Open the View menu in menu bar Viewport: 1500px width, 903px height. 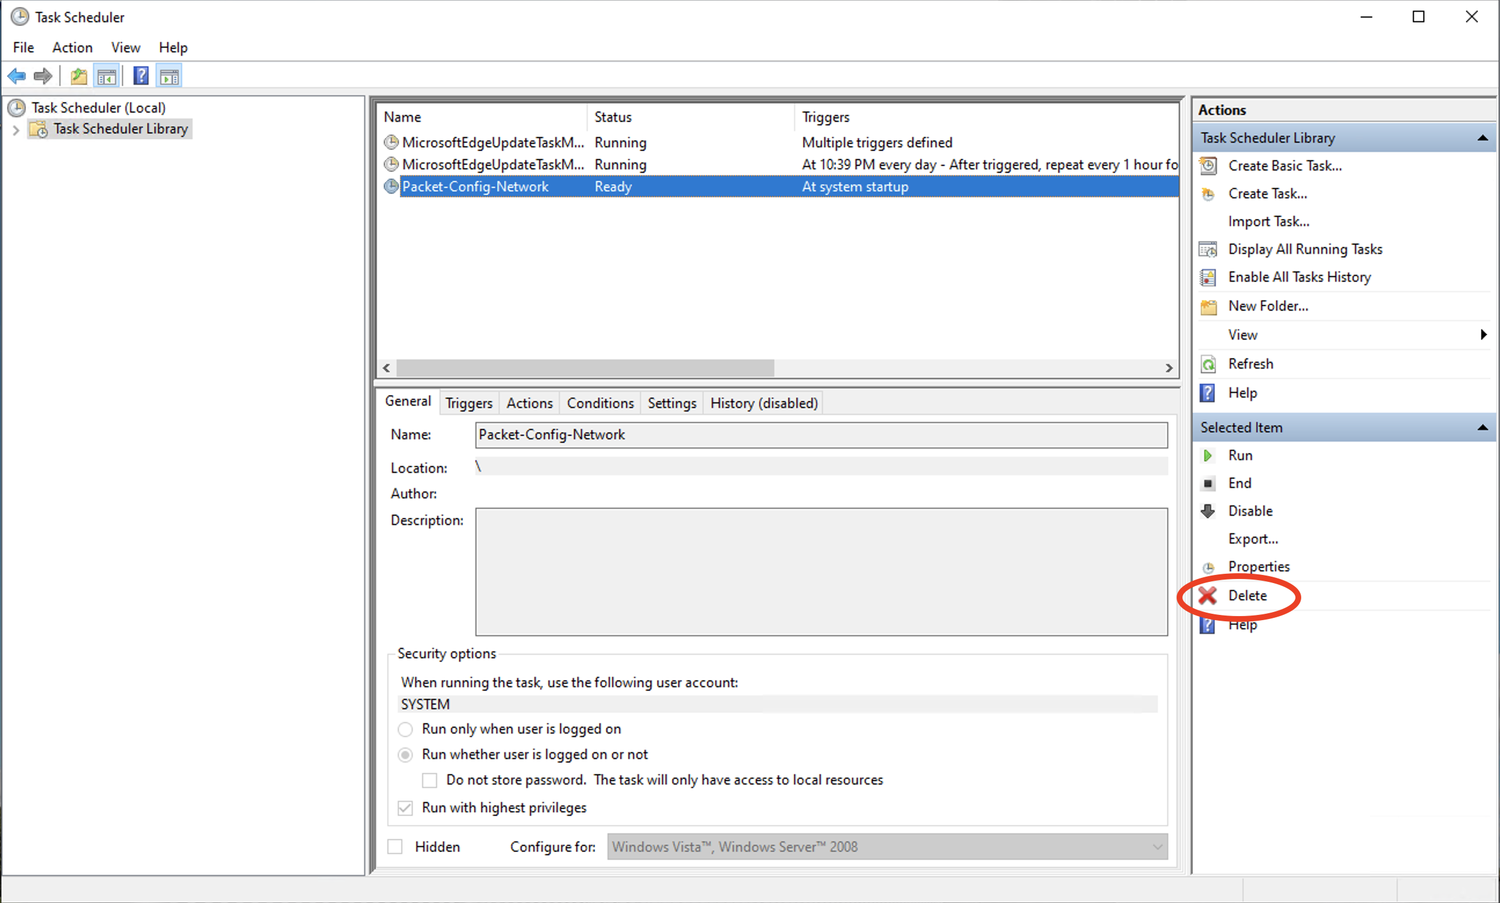[125, 48]
